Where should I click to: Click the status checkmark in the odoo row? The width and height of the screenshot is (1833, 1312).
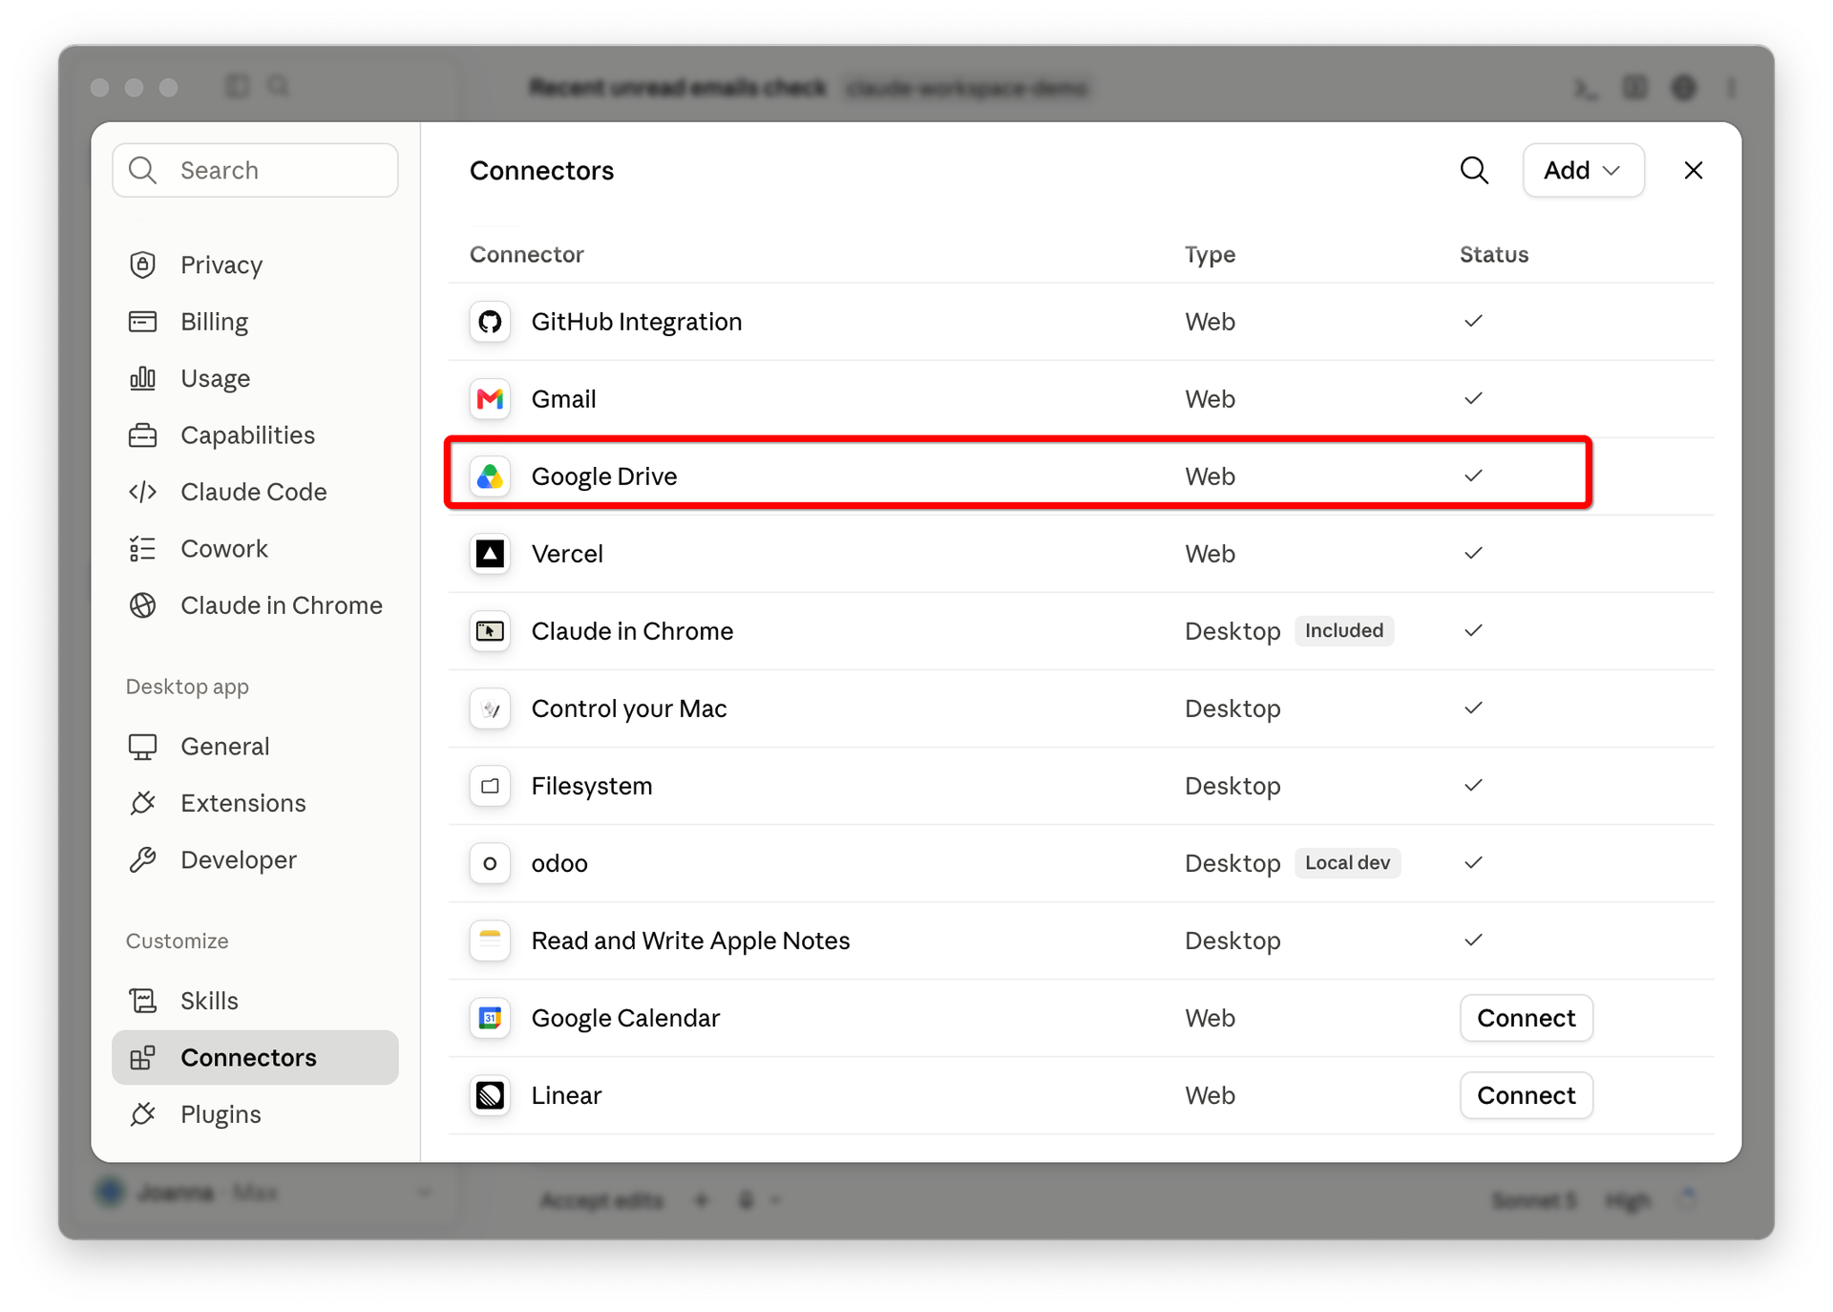point(1473,862)
